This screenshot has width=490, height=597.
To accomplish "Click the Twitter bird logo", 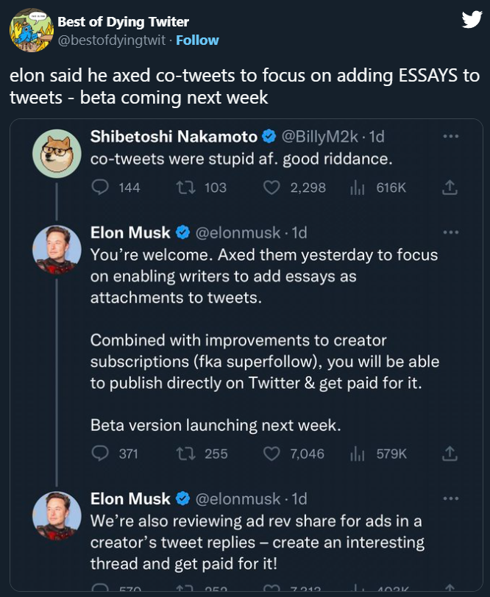I will (x=471, y=20).
